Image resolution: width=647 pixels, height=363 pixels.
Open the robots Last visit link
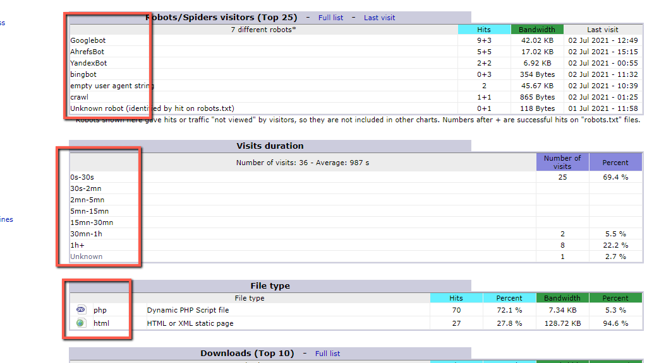(x=379, y=18)
